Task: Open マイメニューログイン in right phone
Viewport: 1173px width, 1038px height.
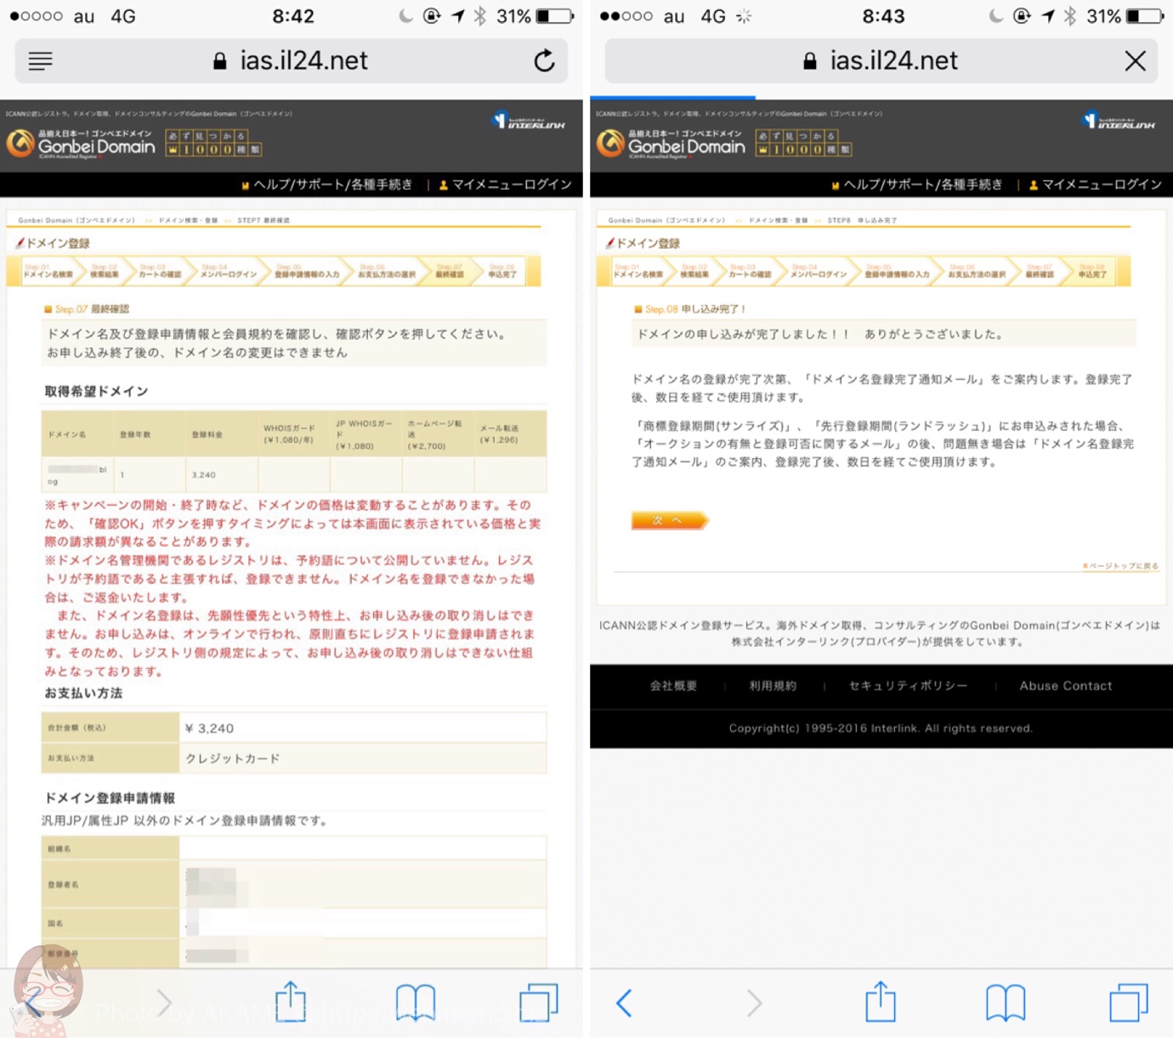Action: 1096,184
